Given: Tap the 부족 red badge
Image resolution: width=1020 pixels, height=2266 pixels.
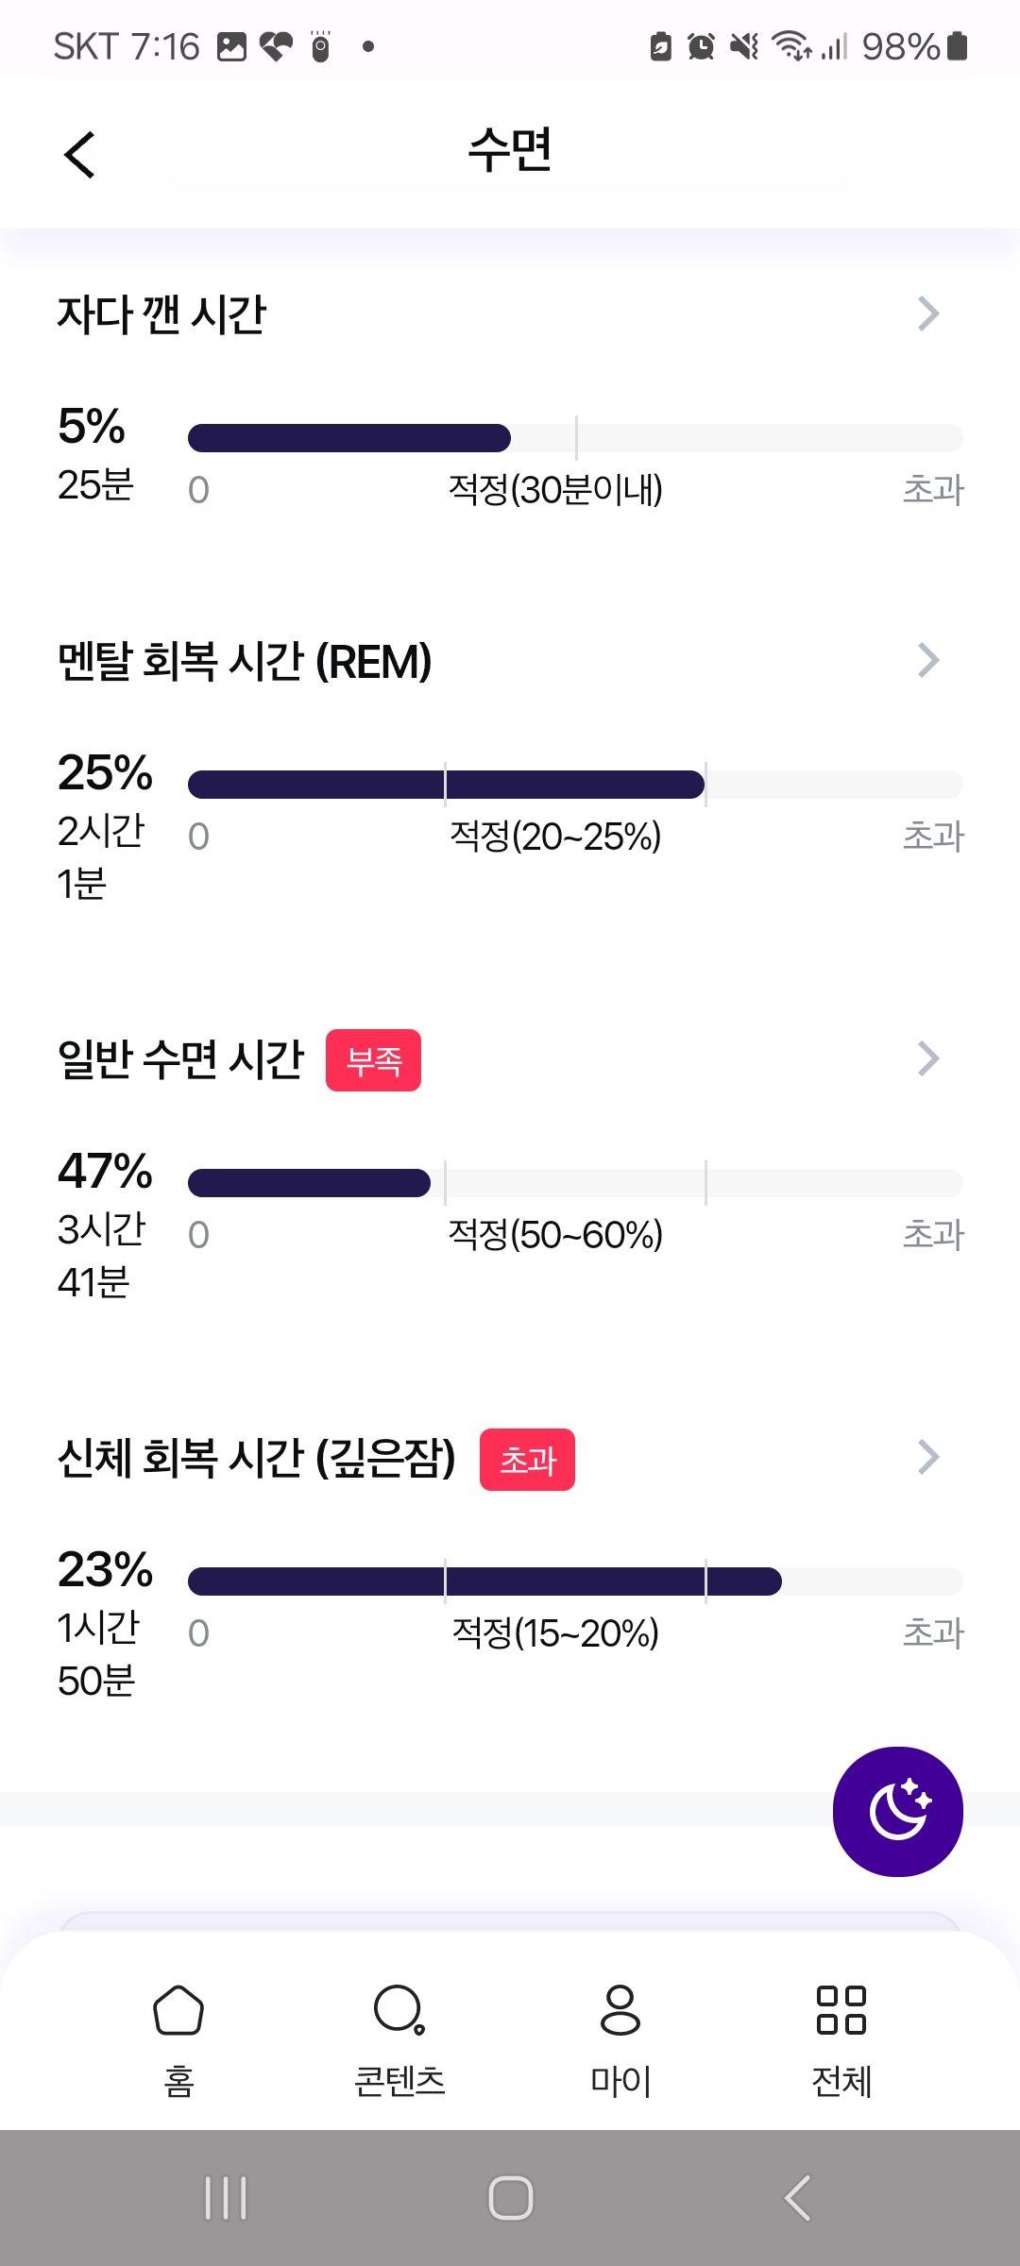Looking at the screenshot, I should coord(373,1060).
